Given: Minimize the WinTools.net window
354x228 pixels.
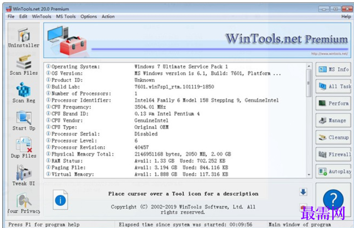Looking at the screenshot, I should pyautogui.click(x=324, y=9).
